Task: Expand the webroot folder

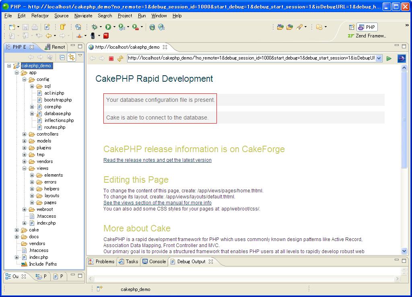Action: coord(25,209)
